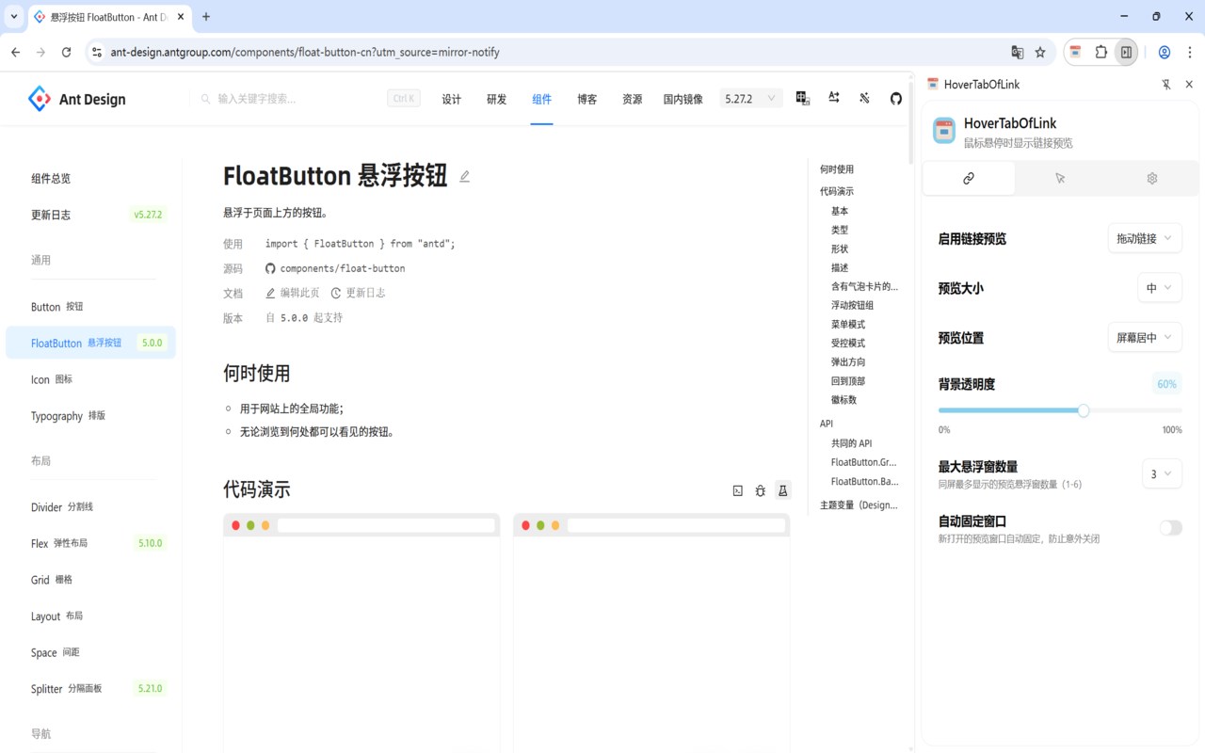Open the 博客 navigation item

click(x=587, y=99)
